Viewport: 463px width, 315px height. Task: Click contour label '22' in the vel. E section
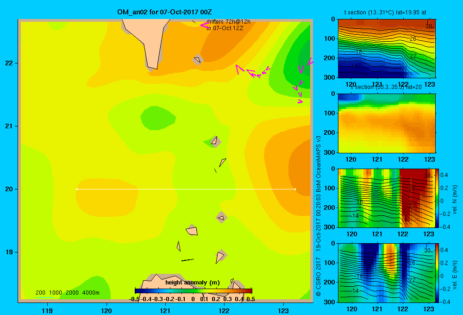click(413, 280)
